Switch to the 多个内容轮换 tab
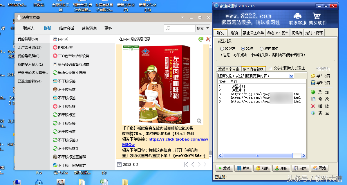 pyautogui.click(x=253, y=69)
